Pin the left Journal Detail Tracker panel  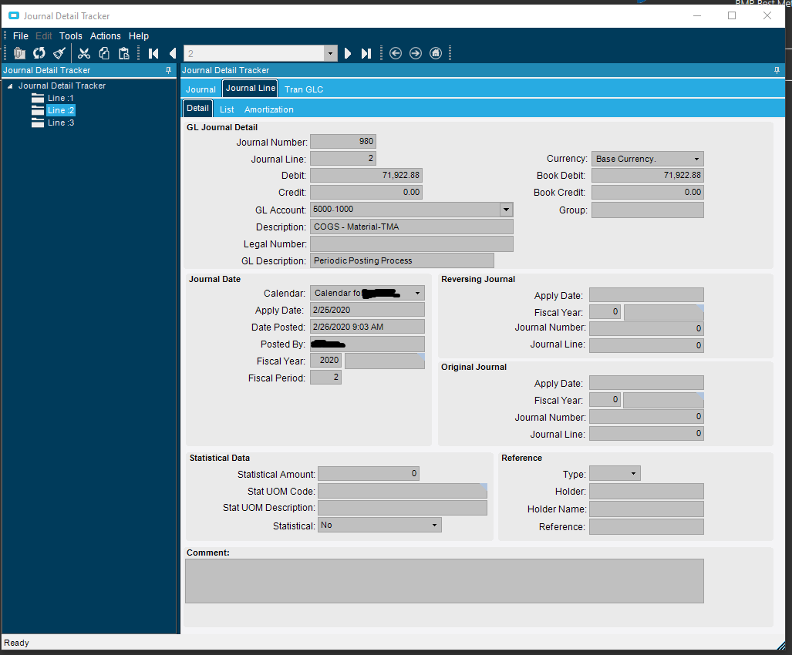[169, 70]
